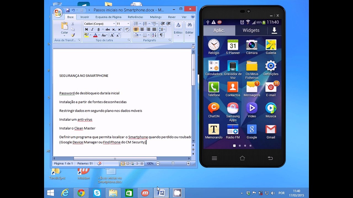
Task: Toggle italic (I) formatting
Action: [92, 29]
